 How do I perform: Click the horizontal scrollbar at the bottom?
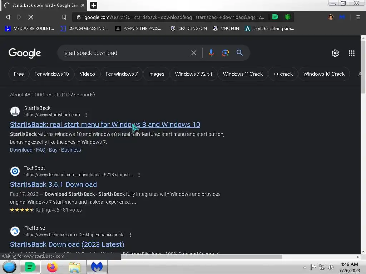coord(202,257)
